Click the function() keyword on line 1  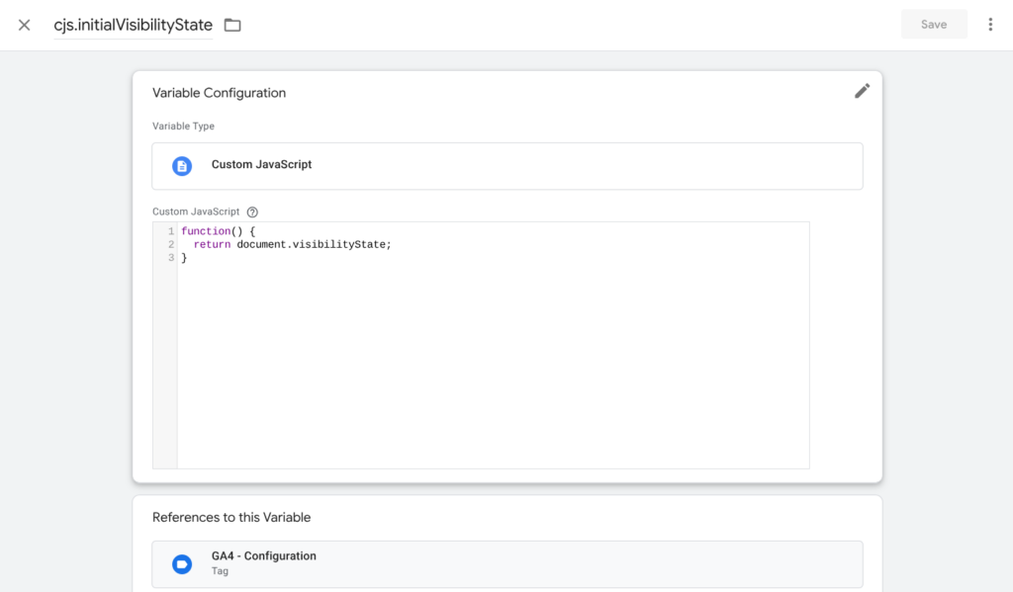tap(204, 230)
